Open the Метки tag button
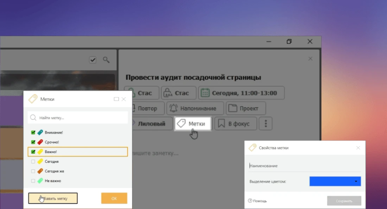 (x=193, y=124)
